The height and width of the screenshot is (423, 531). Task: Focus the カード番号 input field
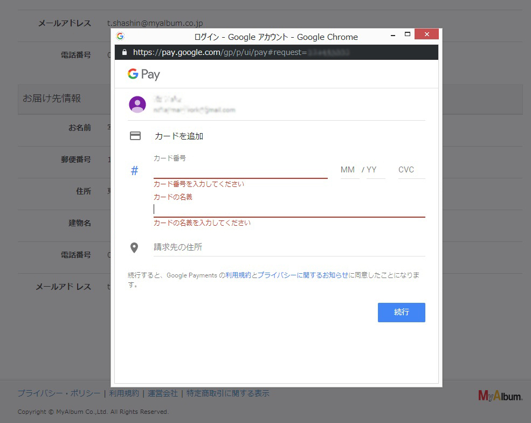point(240,171)
